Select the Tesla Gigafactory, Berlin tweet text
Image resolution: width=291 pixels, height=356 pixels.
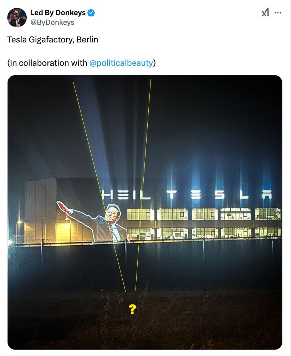tap(52, 40)
